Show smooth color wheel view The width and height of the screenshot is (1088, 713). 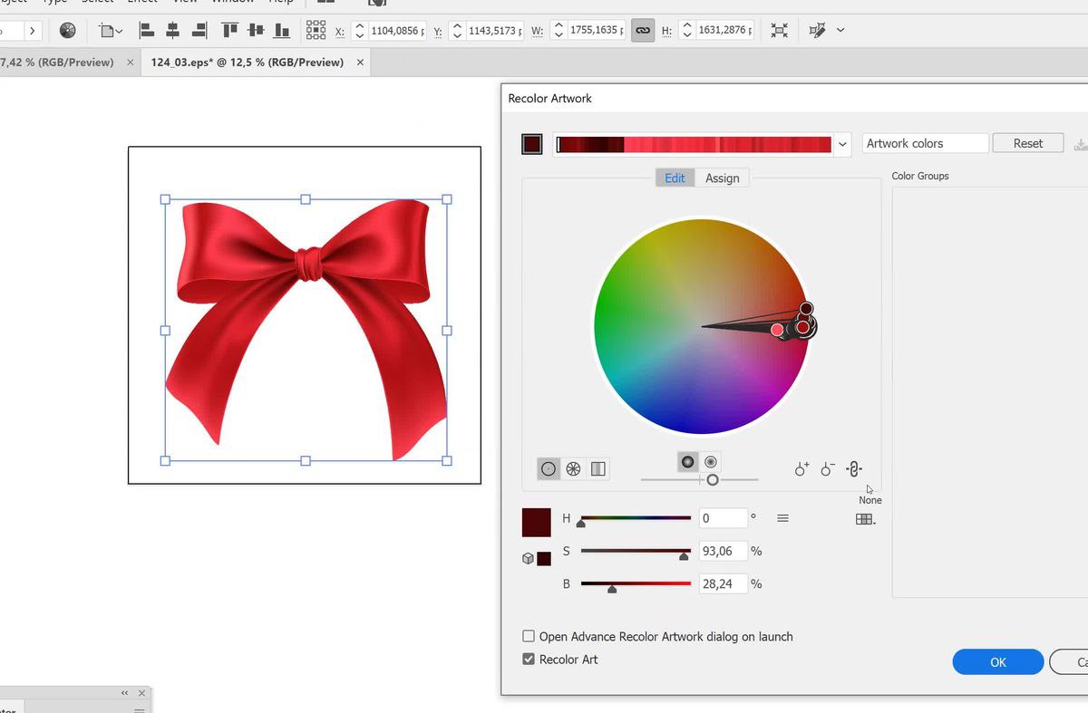(549, 468)
